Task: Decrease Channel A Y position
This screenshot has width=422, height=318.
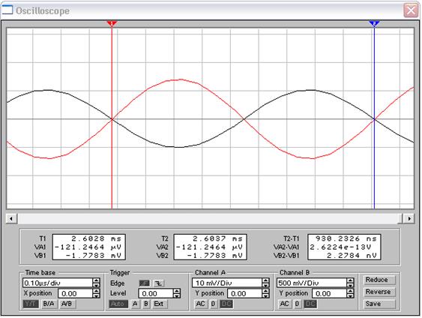Action: 265,296
